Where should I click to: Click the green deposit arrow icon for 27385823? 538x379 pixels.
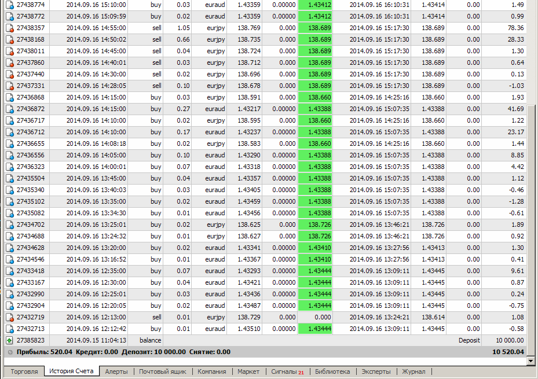pos(10,341)
